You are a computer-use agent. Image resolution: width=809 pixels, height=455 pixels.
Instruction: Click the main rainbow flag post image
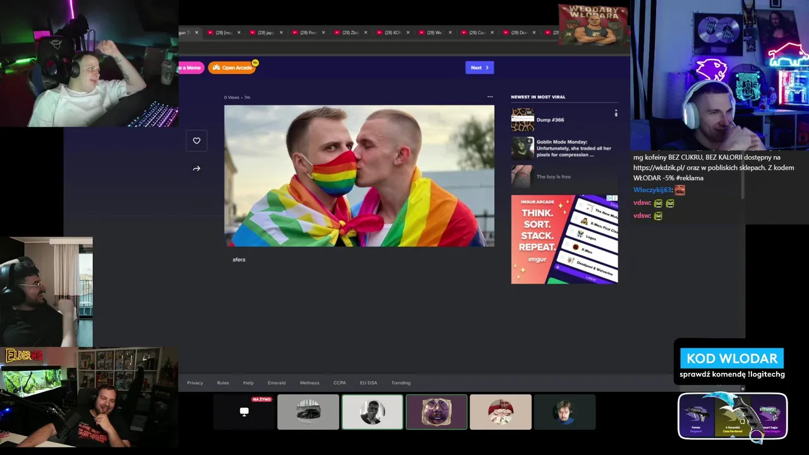click(359, 176)
